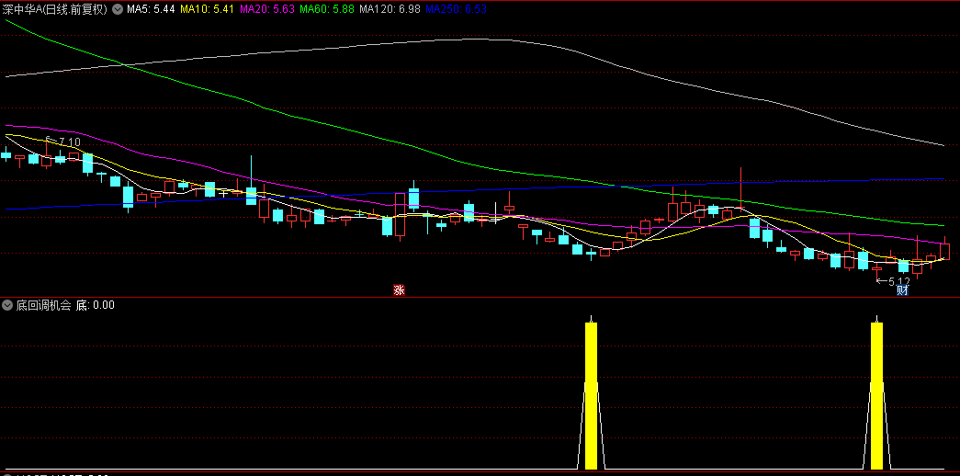Viewport: 960px width, 476px height.
Task: Click the 底: 0.00 indicator value
Action: [x=95, y=304]
